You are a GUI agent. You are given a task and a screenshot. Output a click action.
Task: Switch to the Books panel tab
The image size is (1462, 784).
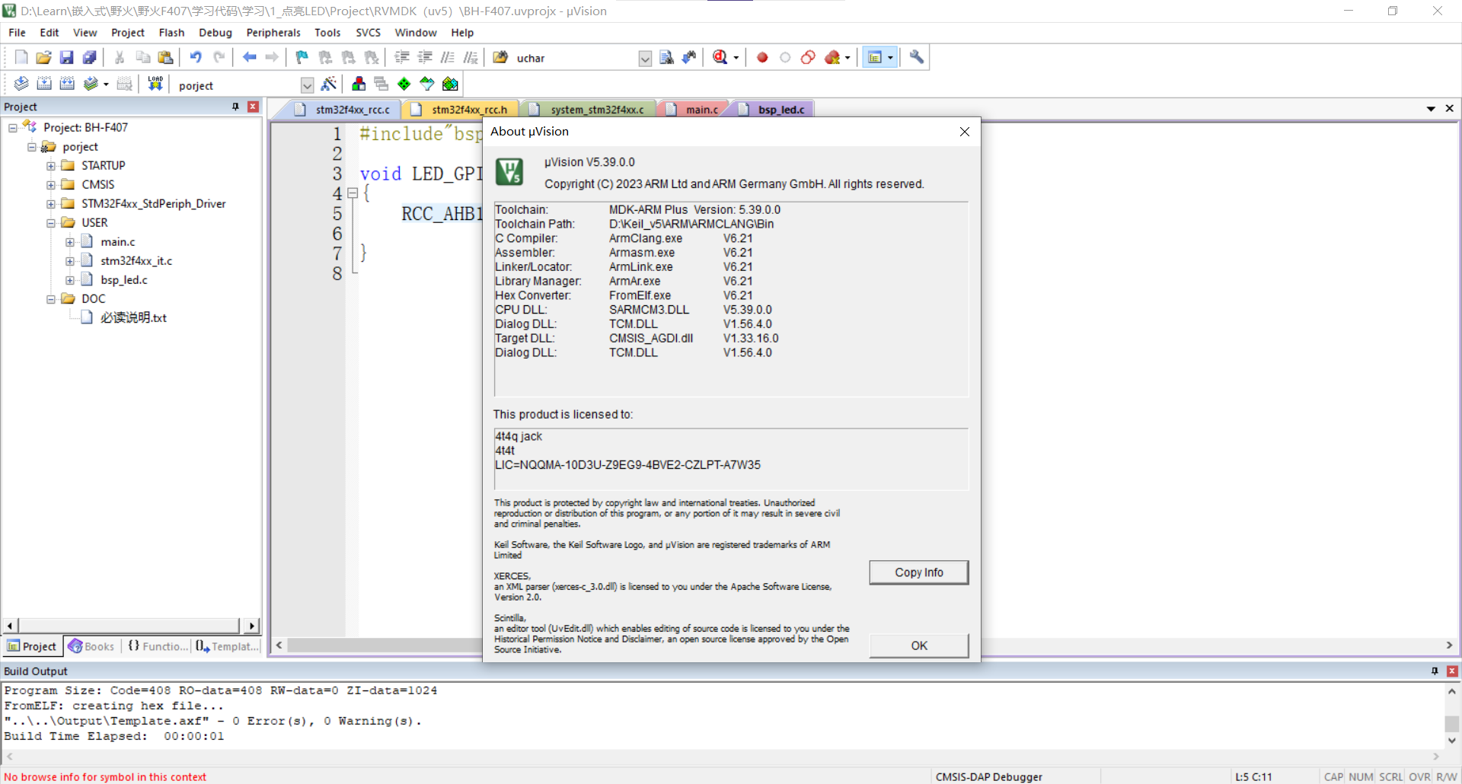click(92, 646)
